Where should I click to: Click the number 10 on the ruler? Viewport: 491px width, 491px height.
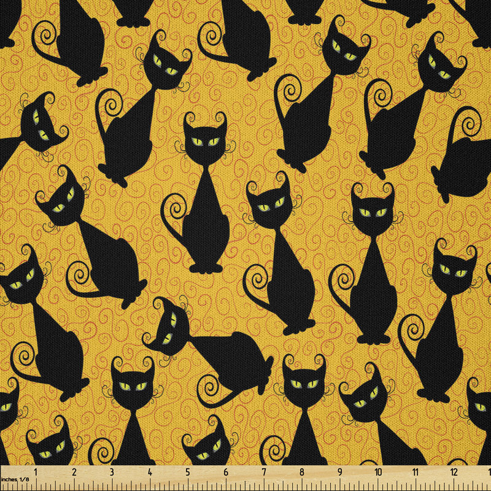click(x=378, y=472)
